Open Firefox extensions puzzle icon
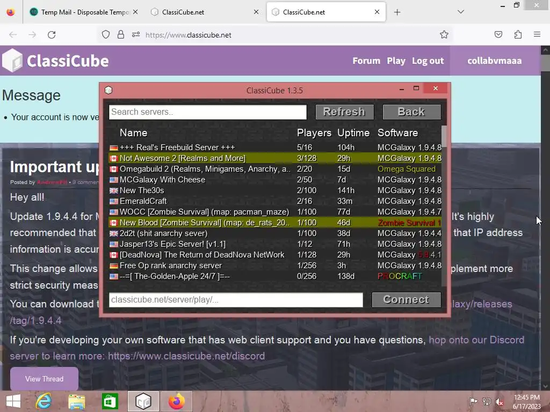This screenshot has height=412, width=550. (x=518, y=34)
